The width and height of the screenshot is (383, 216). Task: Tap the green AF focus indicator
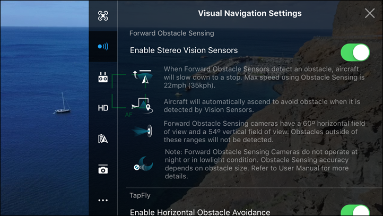tap(128, 115)
